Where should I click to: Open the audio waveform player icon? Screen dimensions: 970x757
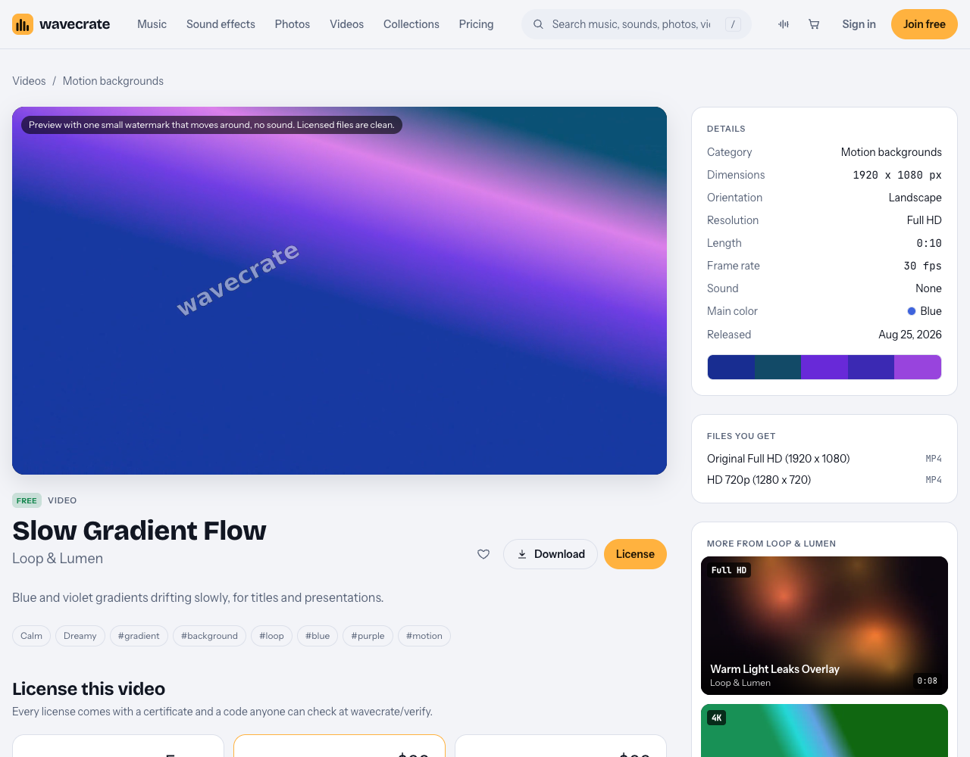784,24
